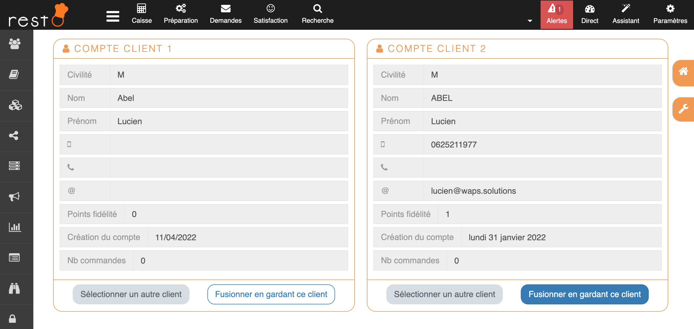Image resolution: width=694 pixels, height=329 pixels.
Task: Open the server list sidebar icon
Action: [x=14, y=166]
